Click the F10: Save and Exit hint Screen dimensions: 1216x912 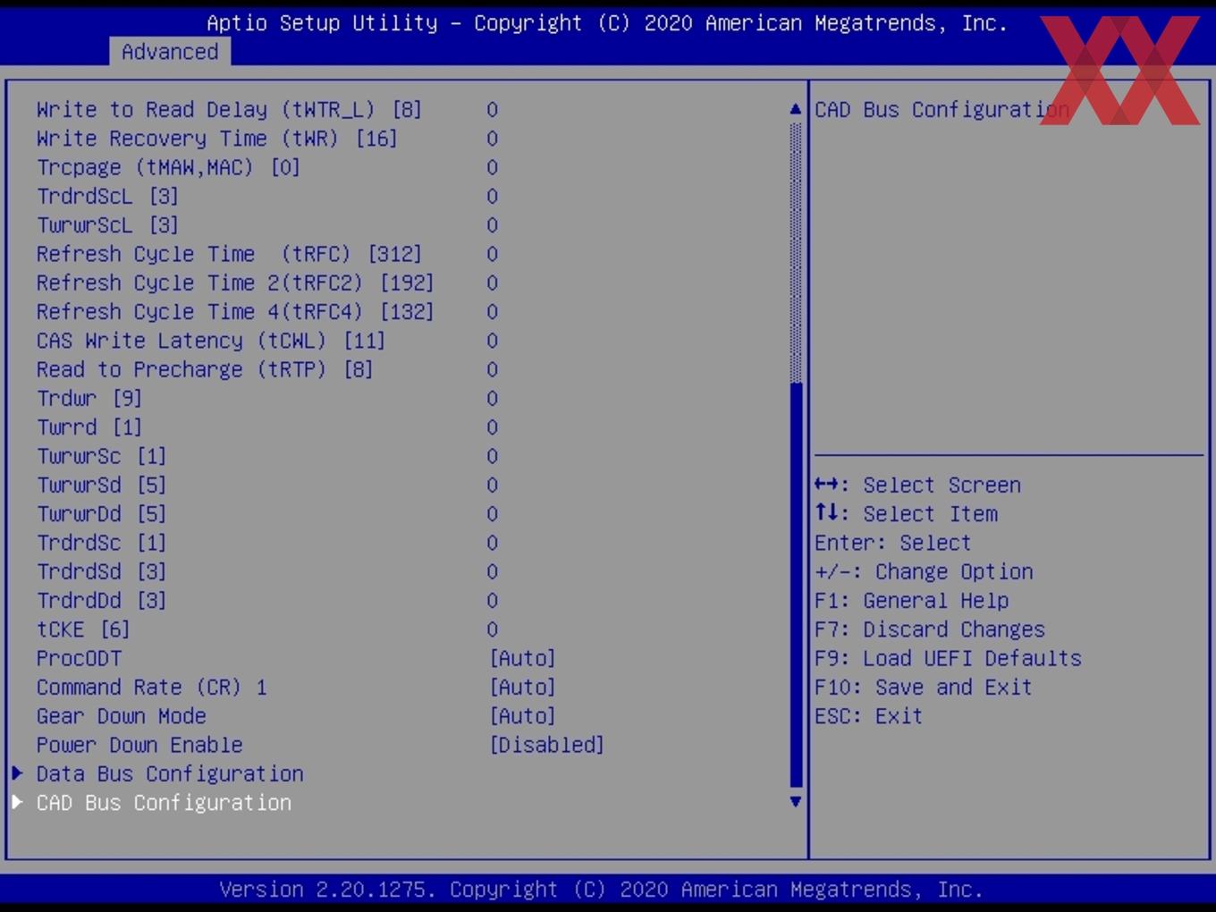924,688
